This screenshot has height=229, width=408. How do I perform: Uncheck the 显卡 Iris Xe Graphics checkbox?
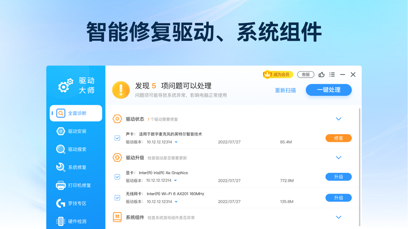tap(117, 177)
